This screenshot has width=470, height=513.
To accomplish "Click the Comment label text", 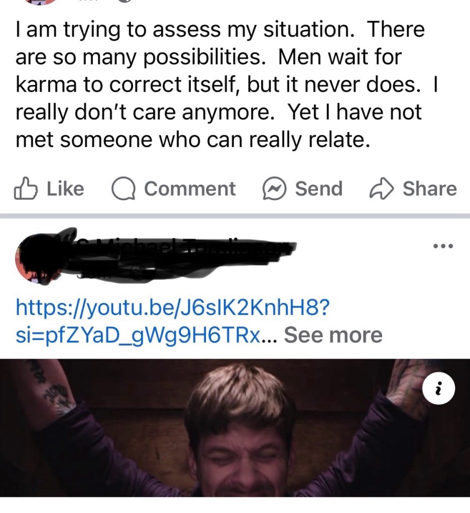I will tap(190, 189).
